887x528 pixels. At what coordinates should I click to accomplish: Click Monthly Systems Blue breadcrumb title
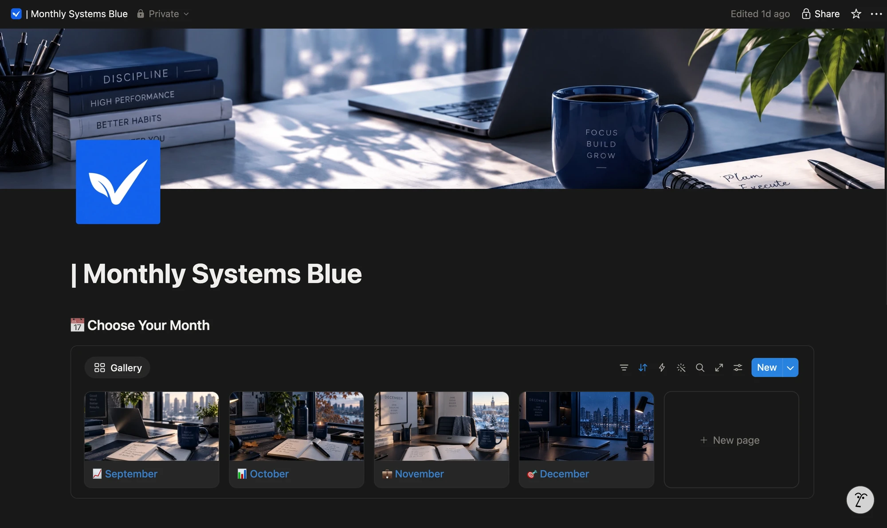tap(77, 14)
